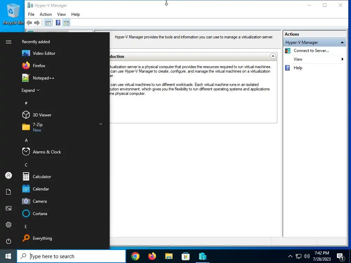Expand the 7-Zip folder chevron

[x=101, y=124]
